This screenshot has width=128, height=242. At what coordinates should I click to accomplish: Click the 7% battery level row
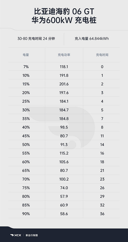point(64,67)
